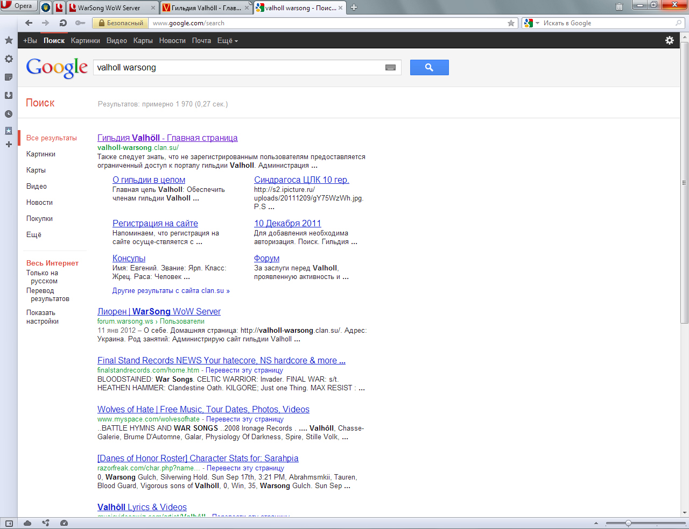Open the Notes panel in sidebar
Viewport: 689px width, 529px height.
tap(9, 77)
